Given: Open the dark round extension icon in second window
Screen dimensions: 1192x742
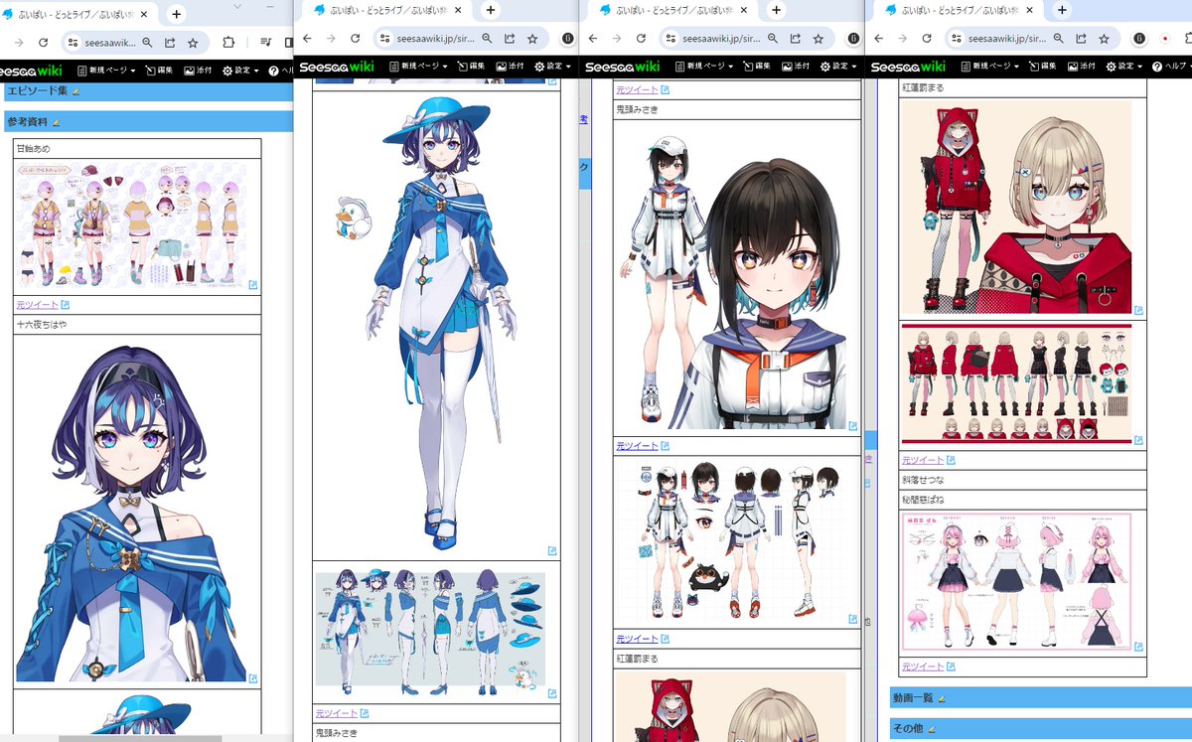Looking at the screenshot, I should (567, 39).
